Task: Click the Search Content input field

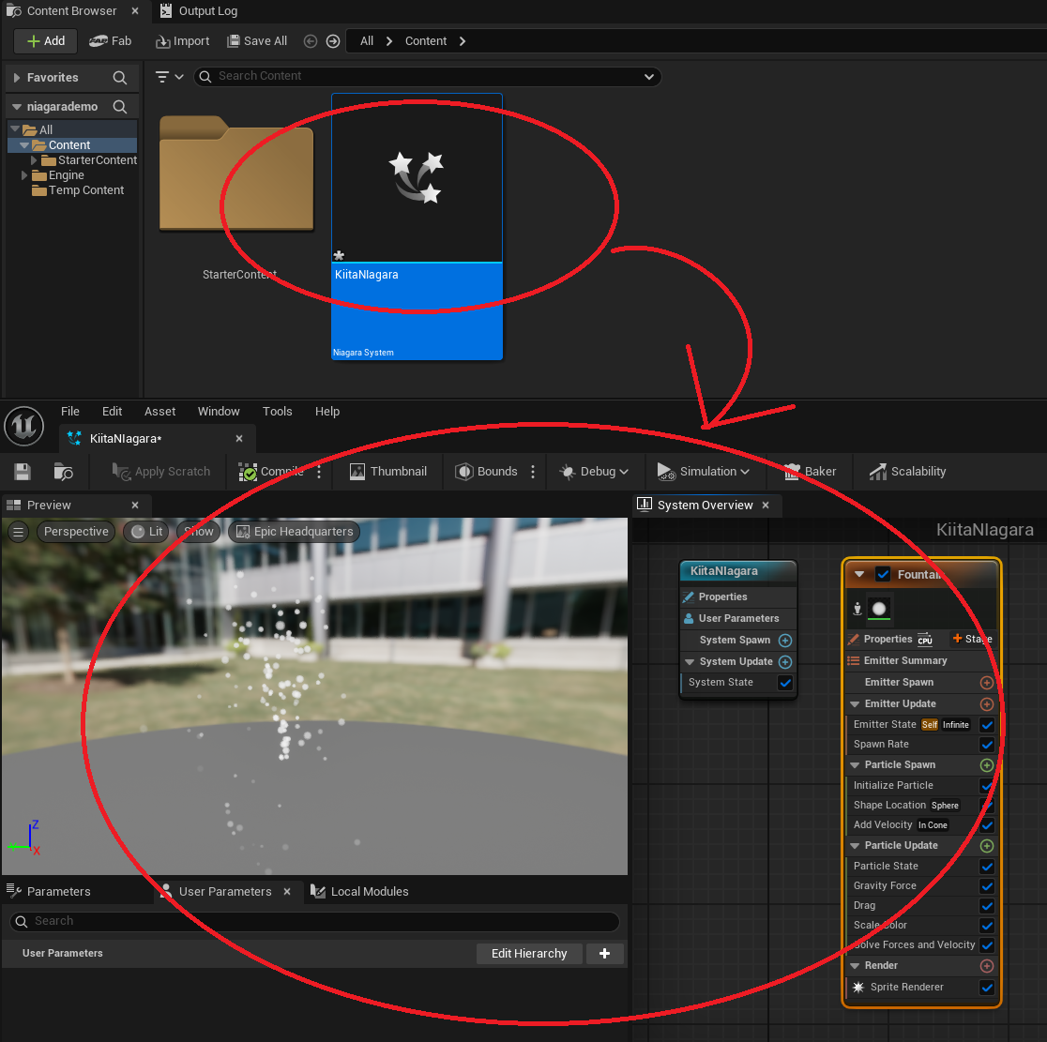Action: tap(422, 76)
